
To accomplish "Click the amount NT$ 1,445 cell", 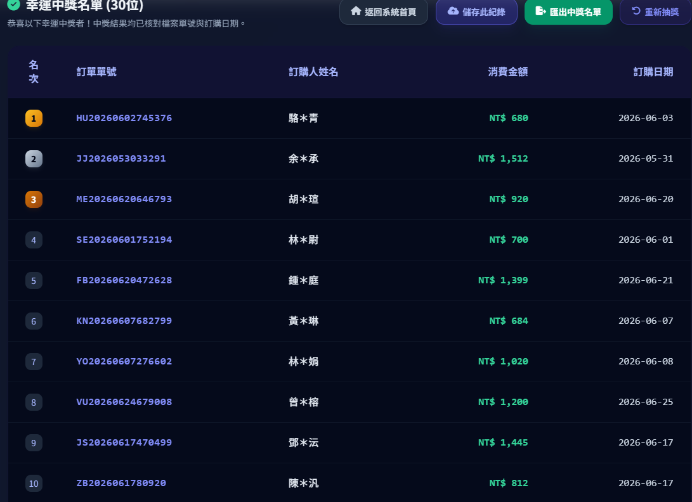I will (x=503, y=443).
